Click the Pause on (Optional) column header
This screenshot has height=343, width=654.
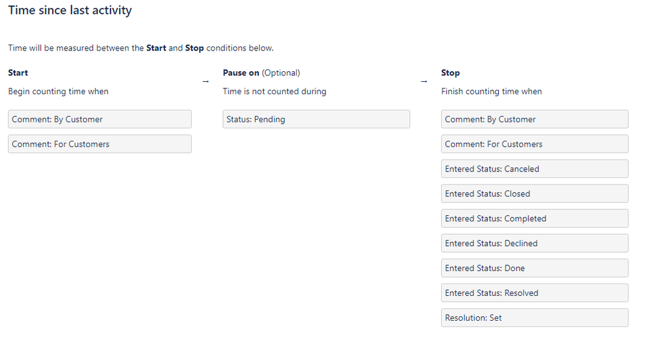(x=261, y=73)
